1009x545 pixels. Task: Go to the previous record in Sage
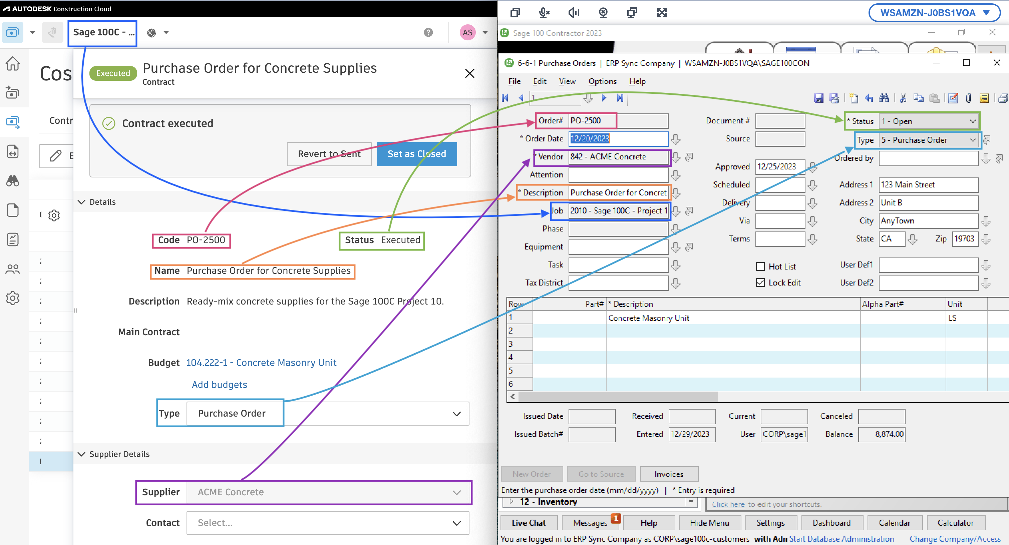click(521, 98)
